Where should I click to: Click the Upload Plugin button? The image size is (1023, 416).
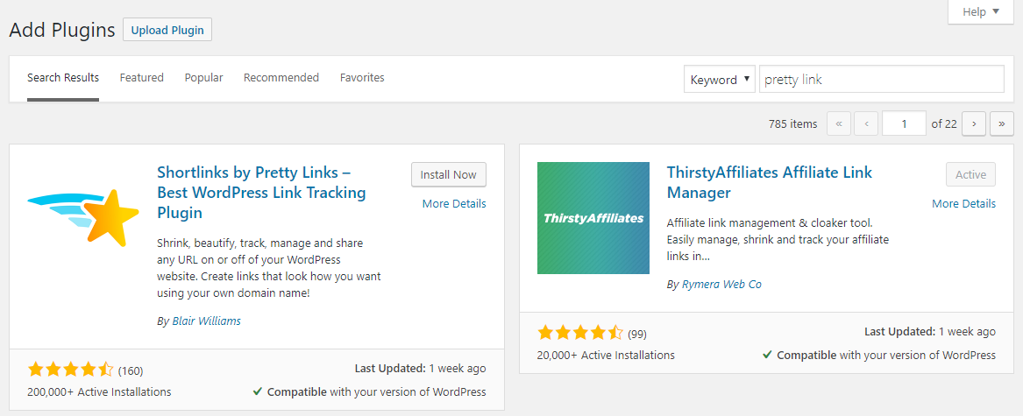point(167,30)
